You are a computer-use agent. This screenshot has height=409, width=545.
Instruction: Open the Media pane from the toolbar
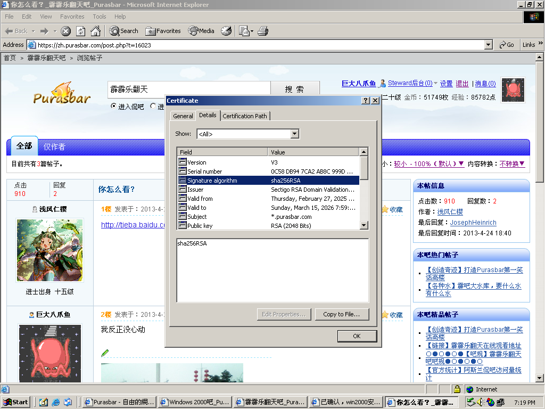(x=201, y=31)
